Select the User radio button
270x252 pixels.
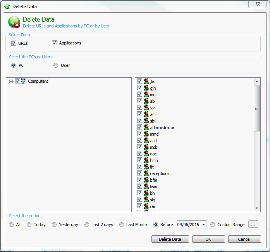[x=56, y=65]
